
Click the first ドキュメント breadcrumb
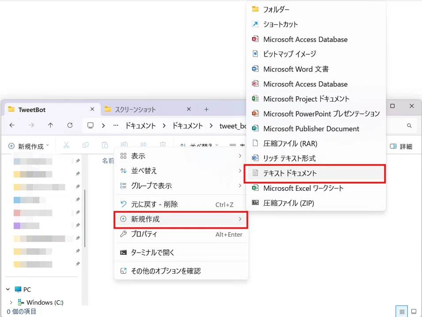[x=141, y=126]
